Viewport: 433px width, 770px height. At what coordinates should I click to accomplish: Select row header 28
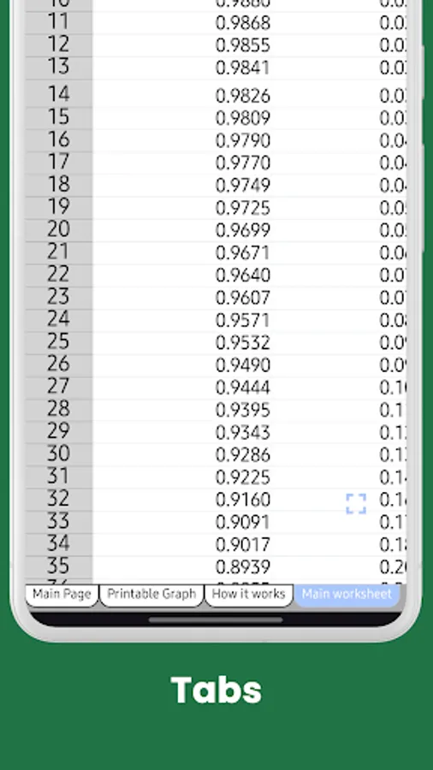[58, 411]
